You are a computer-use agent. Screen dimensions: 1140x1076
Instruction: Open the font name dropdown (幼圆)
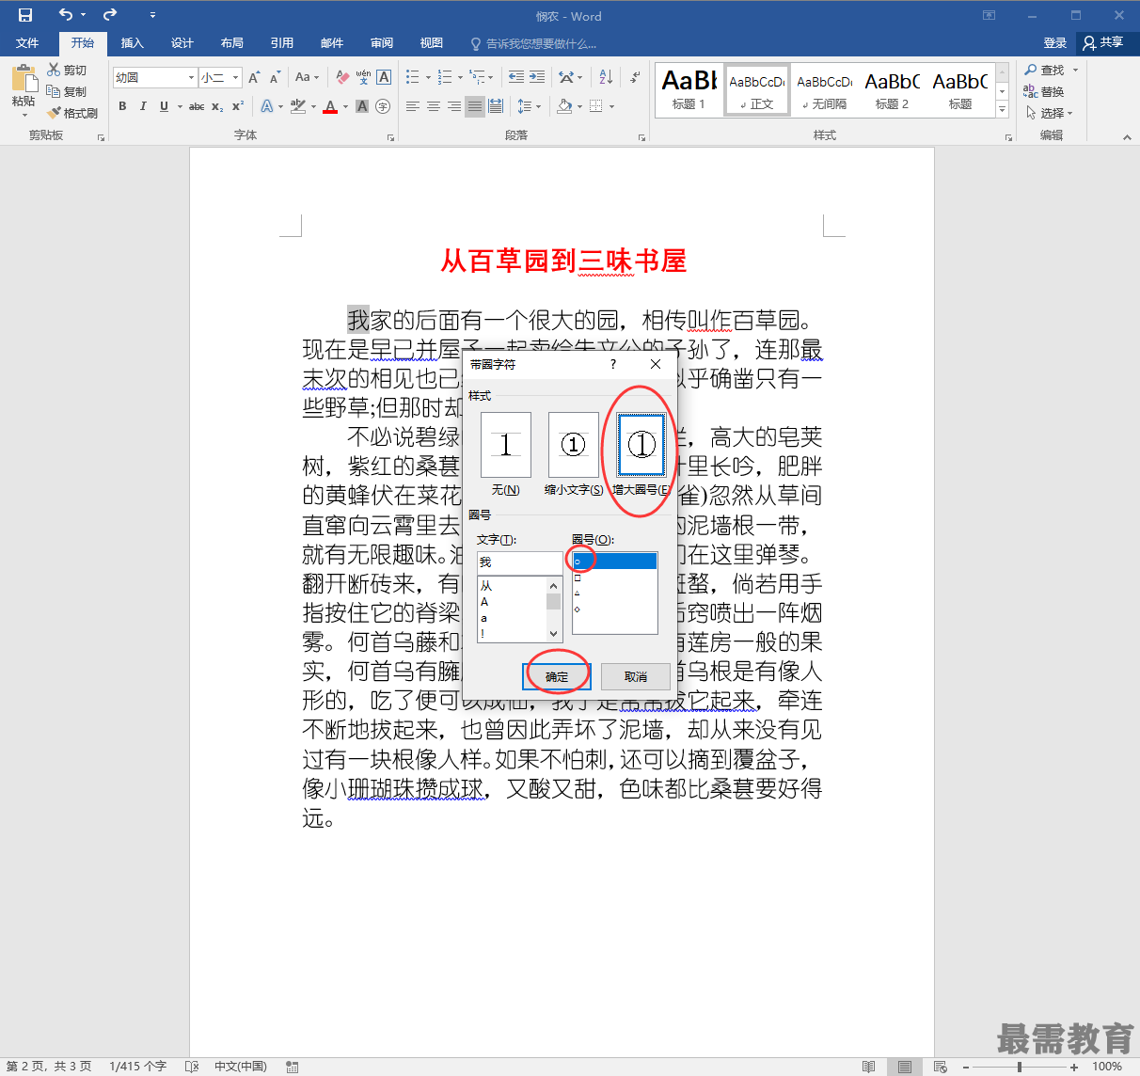tap(191, 77)
